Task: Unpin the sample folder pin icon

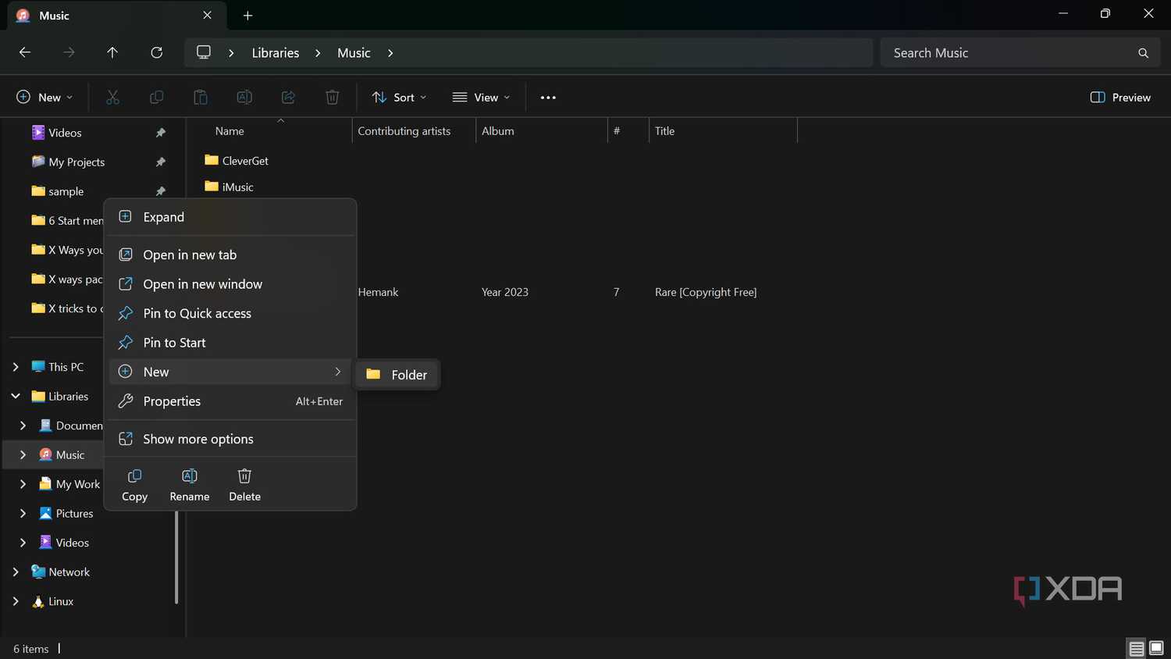Action: (161, 191)
